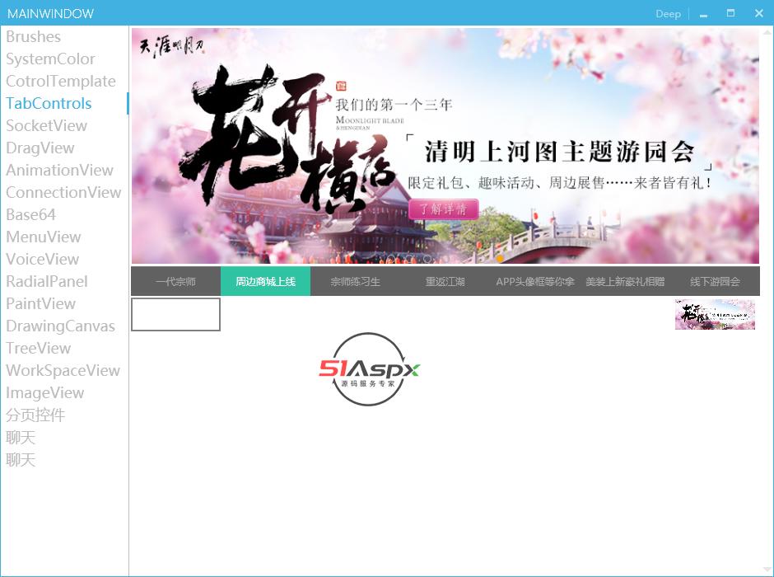Click the Deep theme button in title bar
Image resolution: width=774 pixels, height=577 pixels.
[668, 14]
